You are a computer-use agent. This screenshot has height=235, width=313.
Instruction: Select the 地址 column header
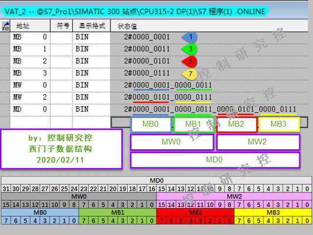click(x=22, y=25)
